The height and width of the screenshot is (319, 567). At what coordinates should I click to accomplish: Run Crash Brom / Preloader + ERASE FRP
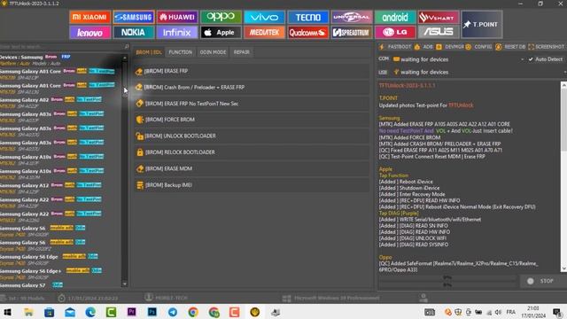coord(252,87)
